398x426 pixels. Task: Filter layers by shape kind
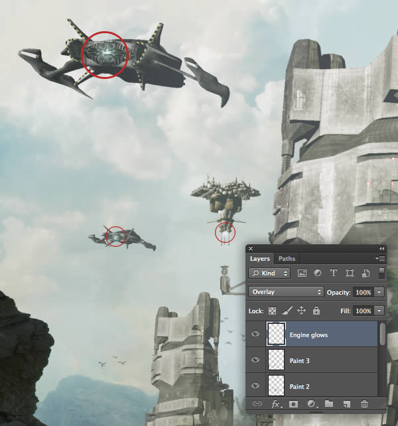pos(350,273)
